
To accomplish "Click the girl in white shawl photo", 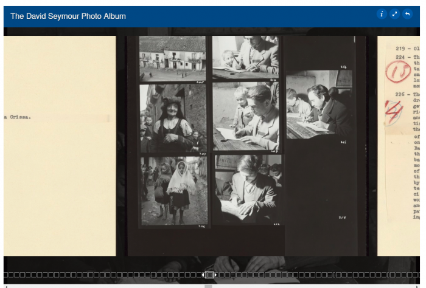I will [x=174, y=191].
